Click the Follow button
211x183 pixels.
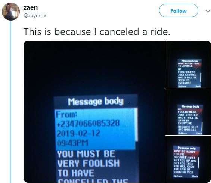click(179, 10)
